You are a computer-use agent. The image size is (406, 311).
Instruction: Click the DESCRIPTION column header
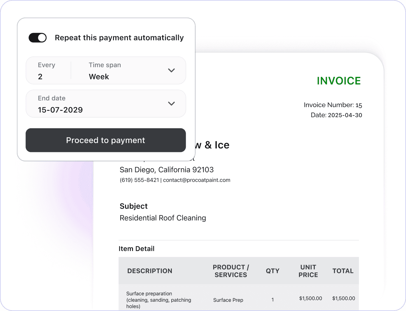[x=150, y=271]
